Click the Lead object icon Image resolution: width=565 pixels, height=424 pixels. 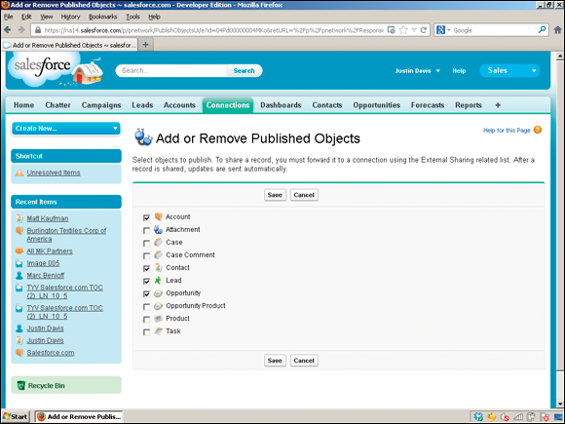(158, 280)
